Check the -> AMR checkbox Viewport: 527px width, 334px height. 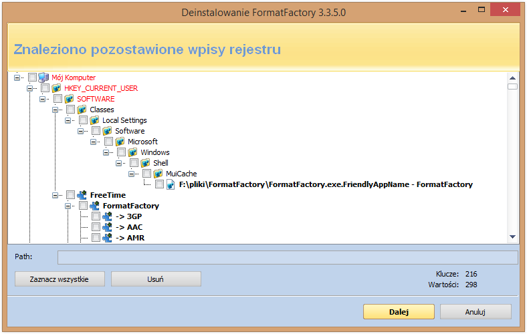tap(96, 238)
